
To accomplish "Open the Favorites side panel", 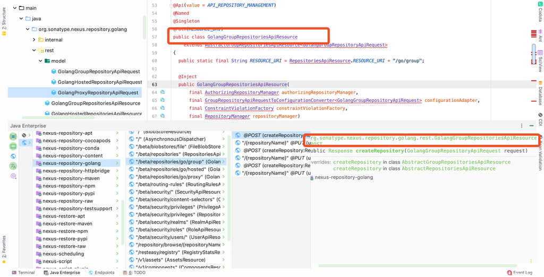I will tap(4, 249).
